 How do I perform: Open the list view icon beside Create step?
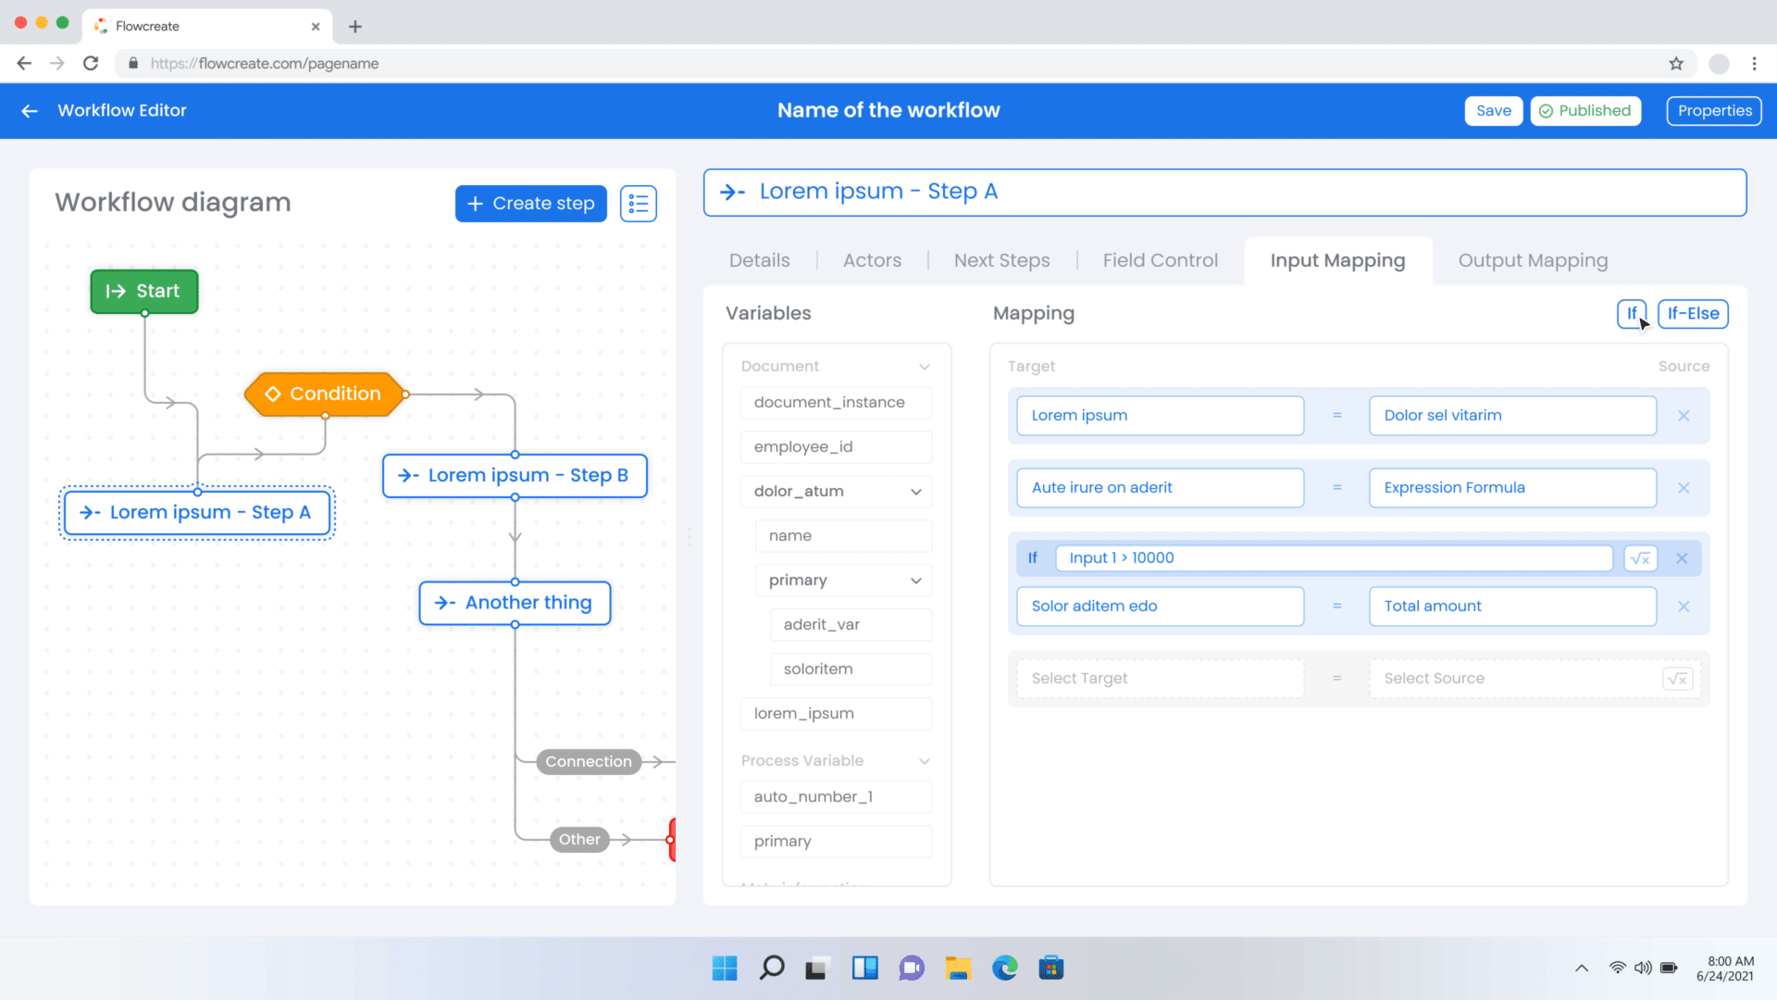point(638,203)
